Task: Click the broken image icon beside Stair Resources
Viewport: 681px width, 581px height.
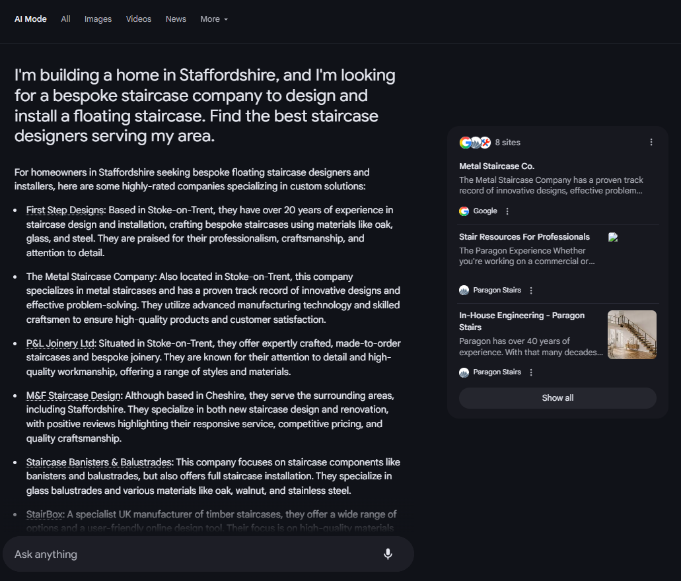Action: pos(613,237)
